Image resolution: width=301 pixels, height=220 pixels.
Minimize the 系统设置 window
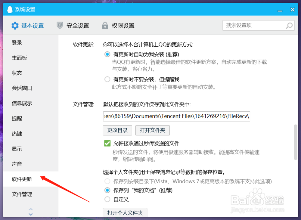(280, 11)
